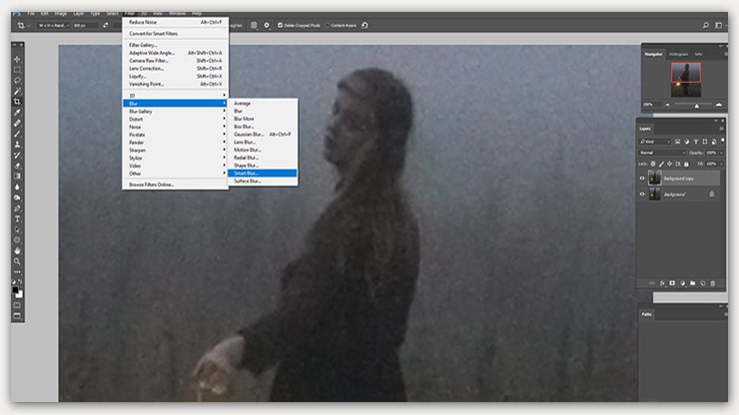
Task: Toggle visibility of the Background layer
Action: coord(642,196)
